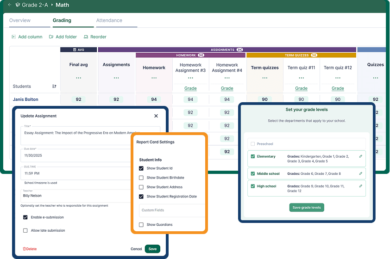Click the back arrow beside Grade 2-A

point(10,5)
